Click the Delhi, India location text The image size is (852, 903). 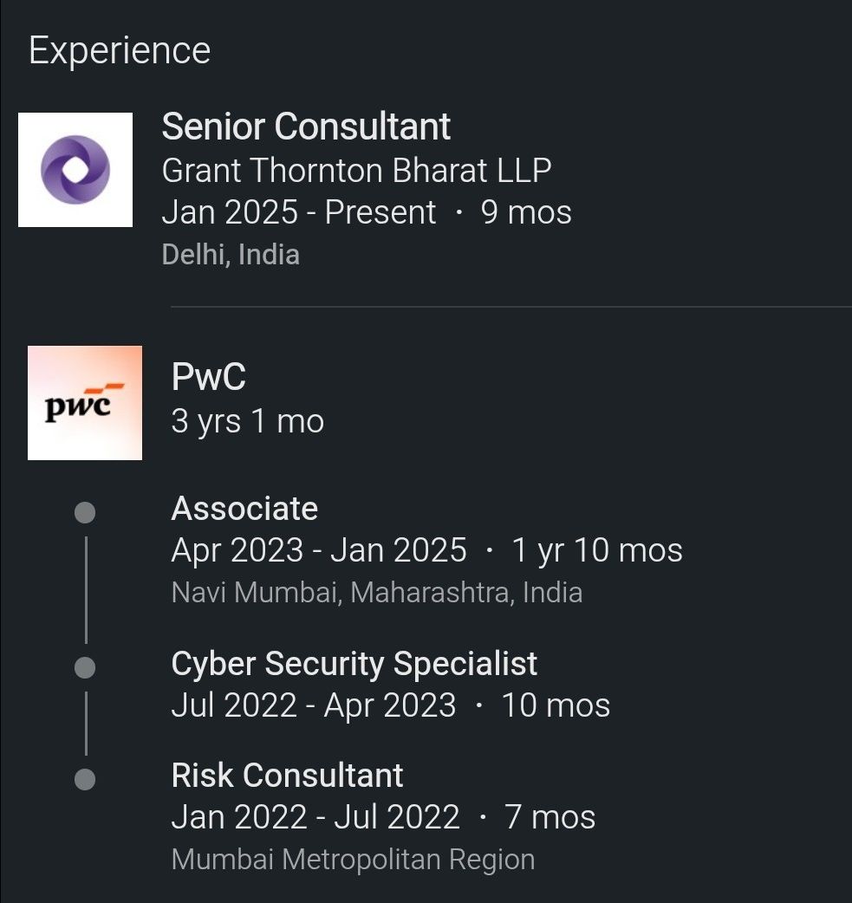(231, 255)
